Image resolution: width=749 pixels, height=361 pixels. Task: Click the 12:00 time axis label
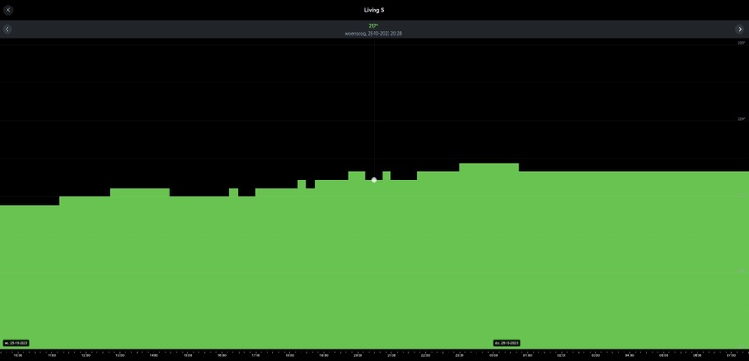(86, 355)
